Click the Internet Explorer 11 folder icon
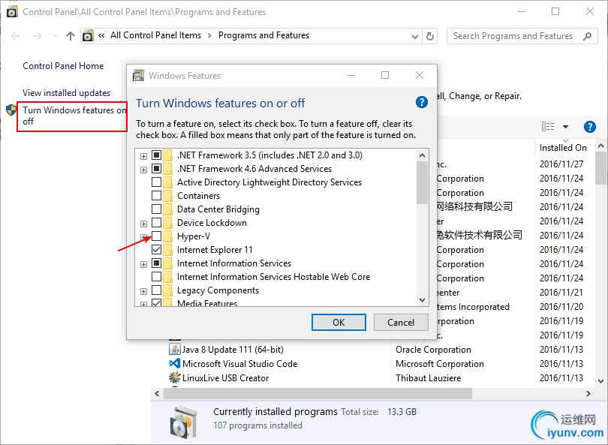Image resolution: width=608 pixels, height=445 pixels. [x=167, y=250]
